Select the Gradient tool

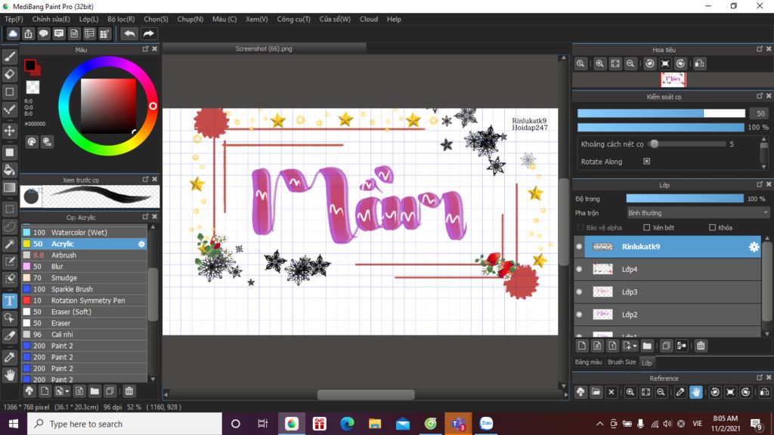tap(9, 188)
